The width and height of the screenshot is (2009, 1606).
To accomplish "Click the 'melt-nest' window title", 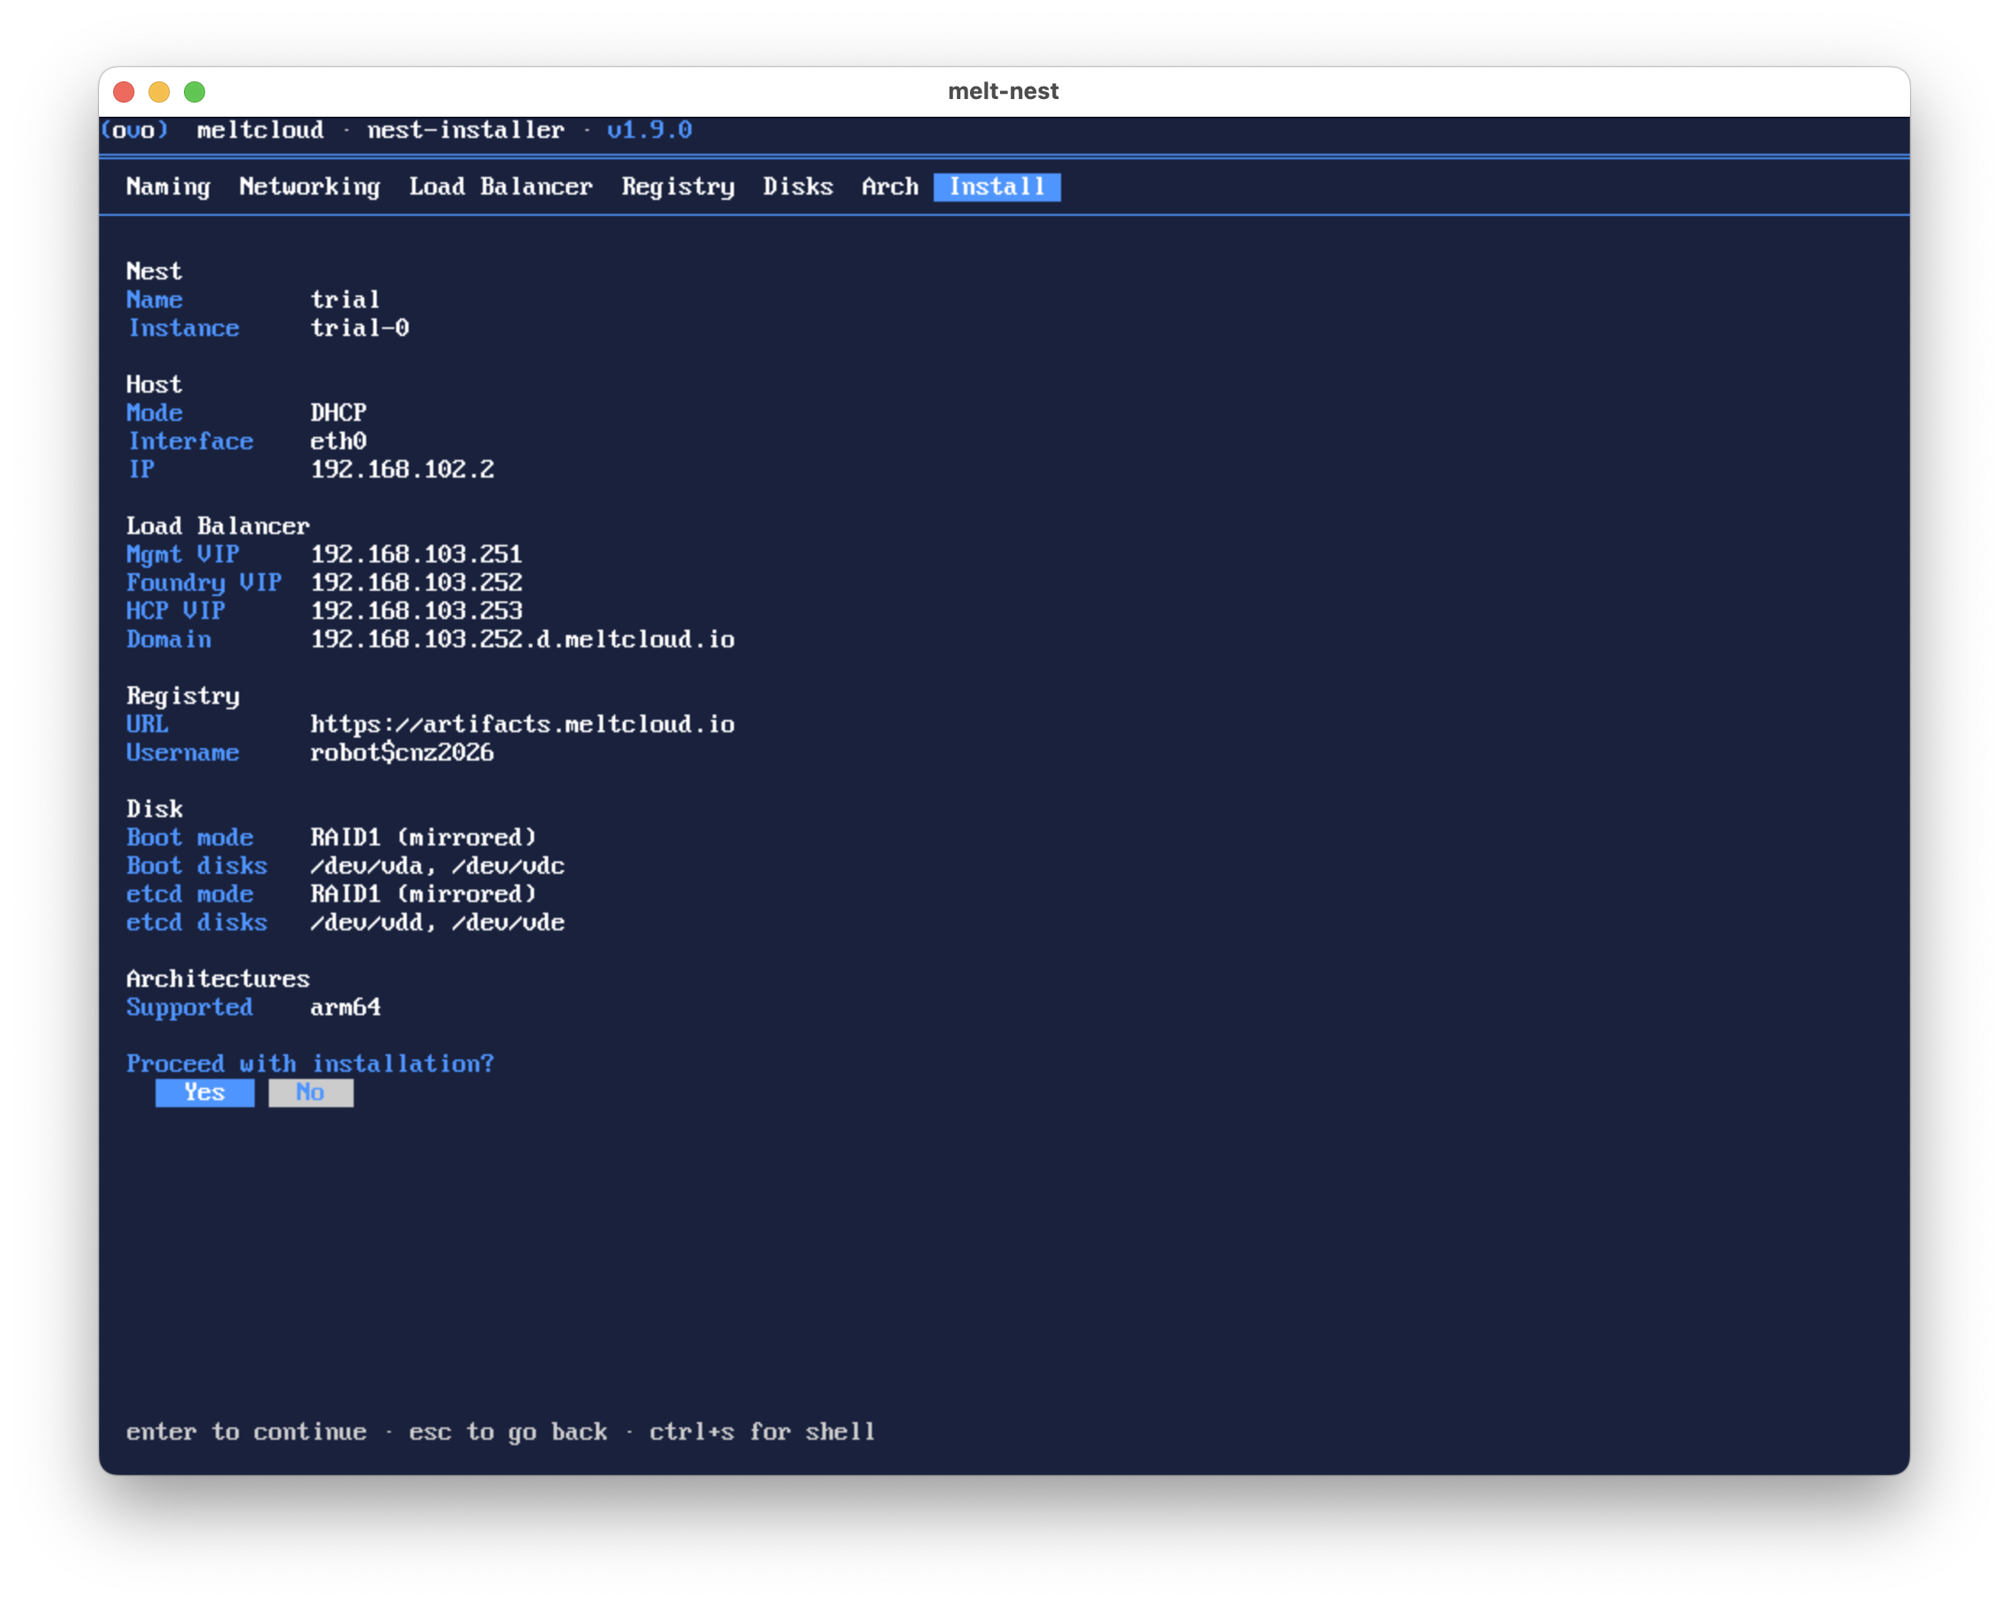I will coord(1004,91).
